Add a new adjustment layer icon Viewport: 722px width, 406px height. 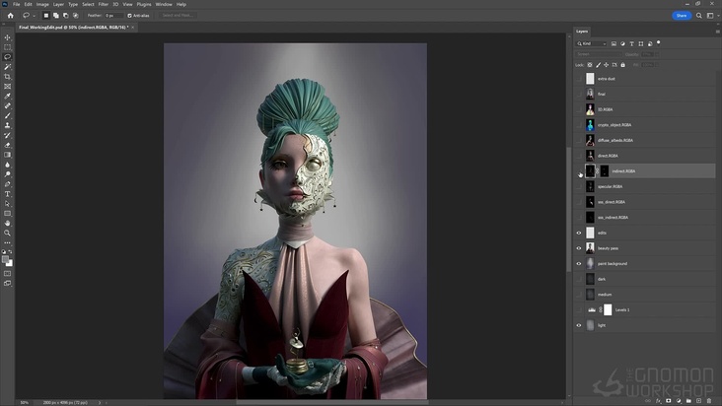click(679, 401)
